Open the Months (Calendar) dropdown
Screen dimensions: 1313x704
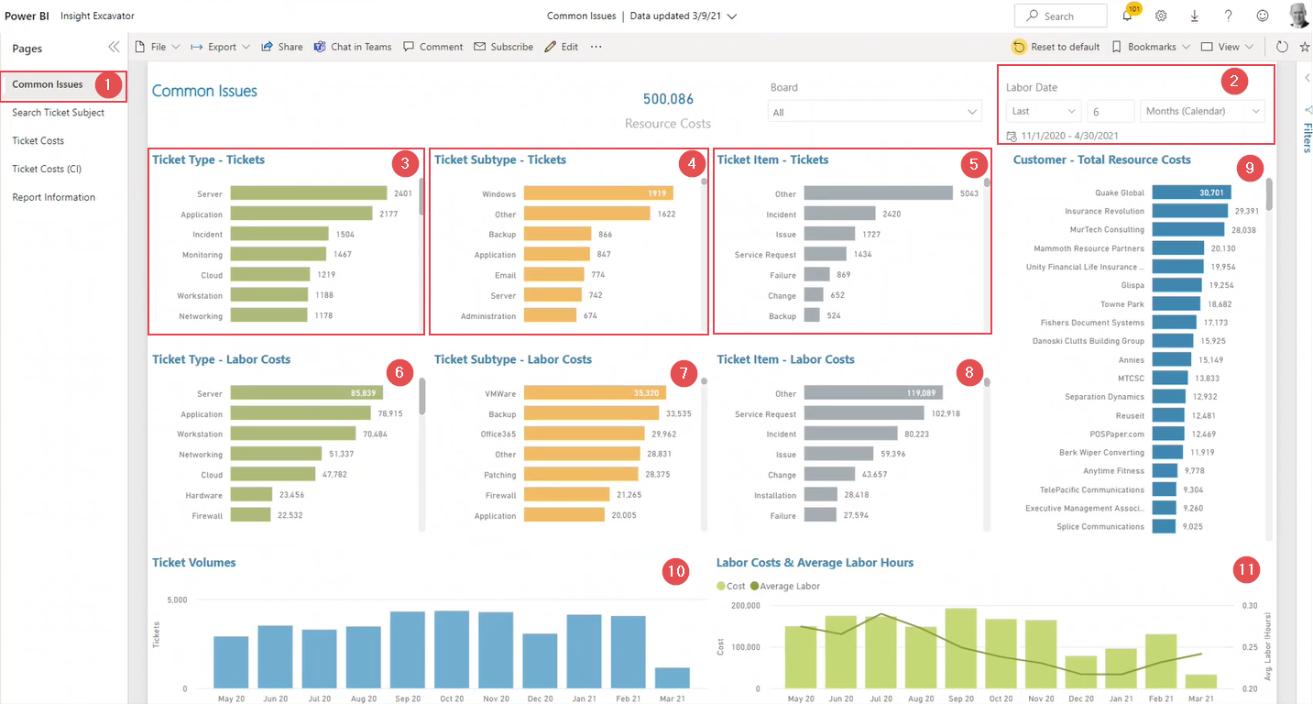(x=1202, y=111)
